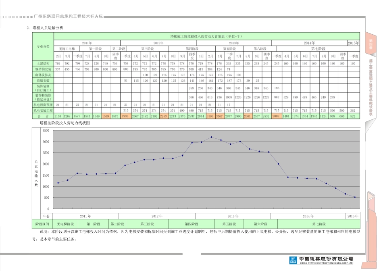Click the orange total cell 1936
Screen dimensions: 383x271
(125, 116)
